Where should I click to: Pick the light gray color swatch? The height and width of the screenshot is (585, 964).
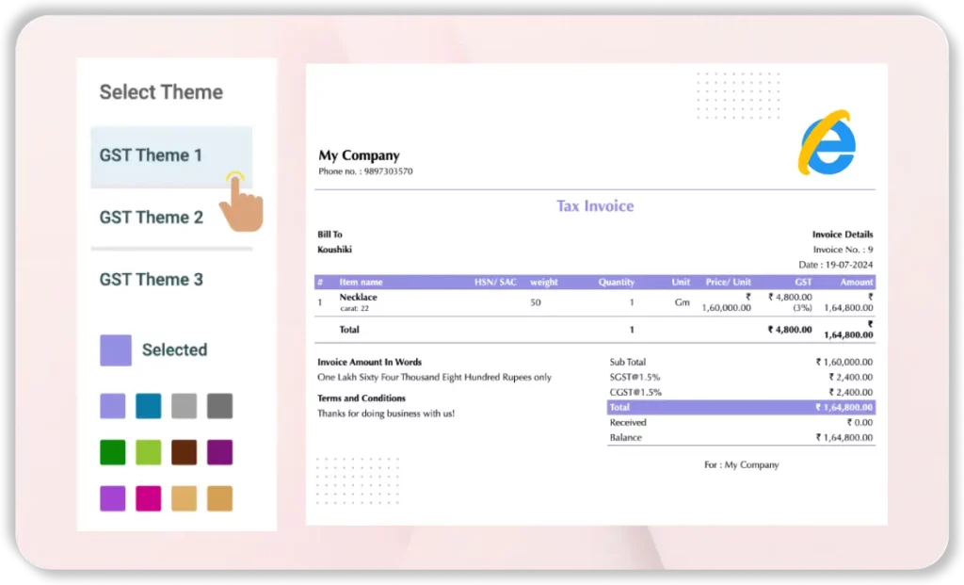pos(184,405)
